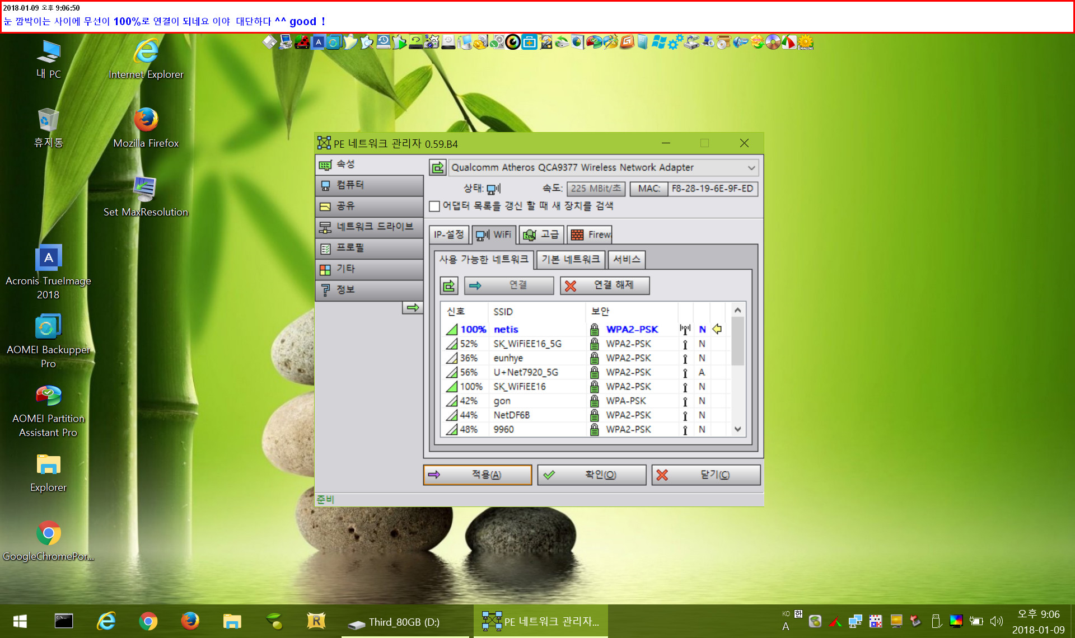Open Mozilla Firefox desktop icon
Screen dimensions: 1075x638
click(x=146, y=127)
